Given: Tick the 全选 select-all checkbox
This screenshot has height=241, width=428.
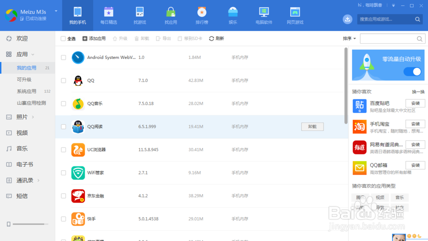Looking at the screenshot, I should coord(63,39).
